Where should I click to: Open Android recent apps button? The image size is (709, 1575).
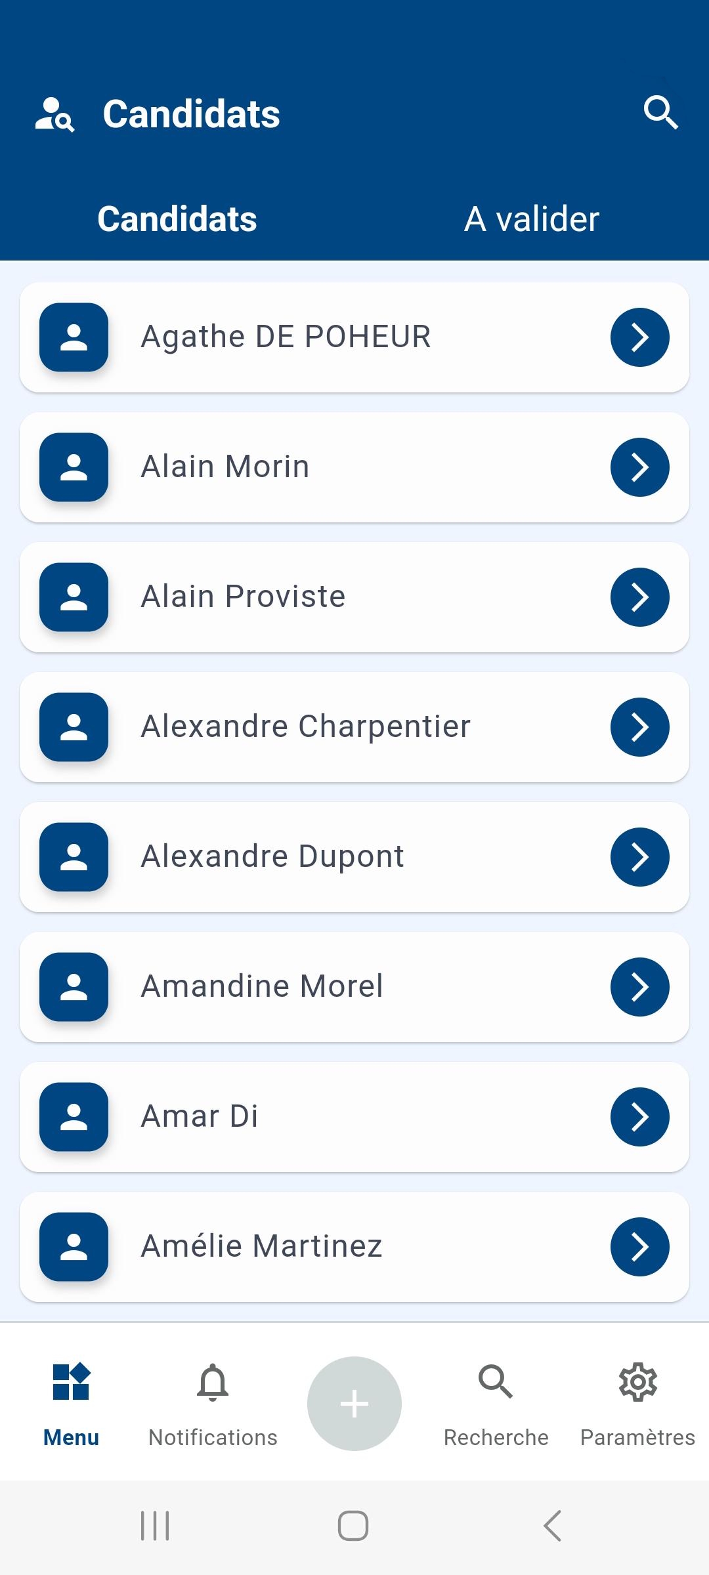tap(156, 1525)
